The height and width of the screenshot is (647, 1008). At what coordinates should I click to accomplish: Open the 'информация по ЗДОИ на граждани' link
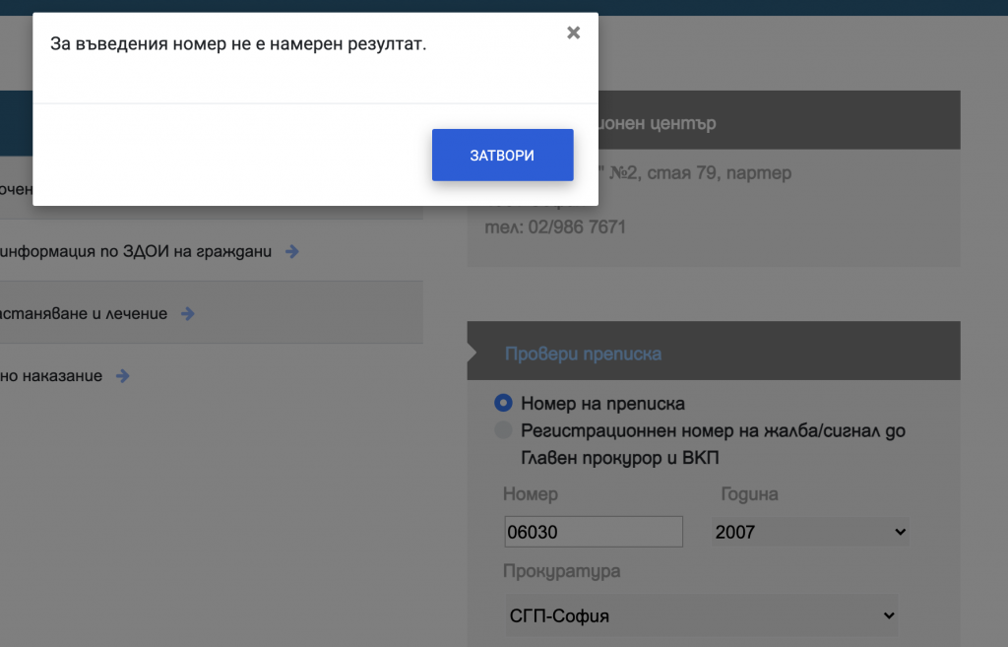click(x=136, y=251)
